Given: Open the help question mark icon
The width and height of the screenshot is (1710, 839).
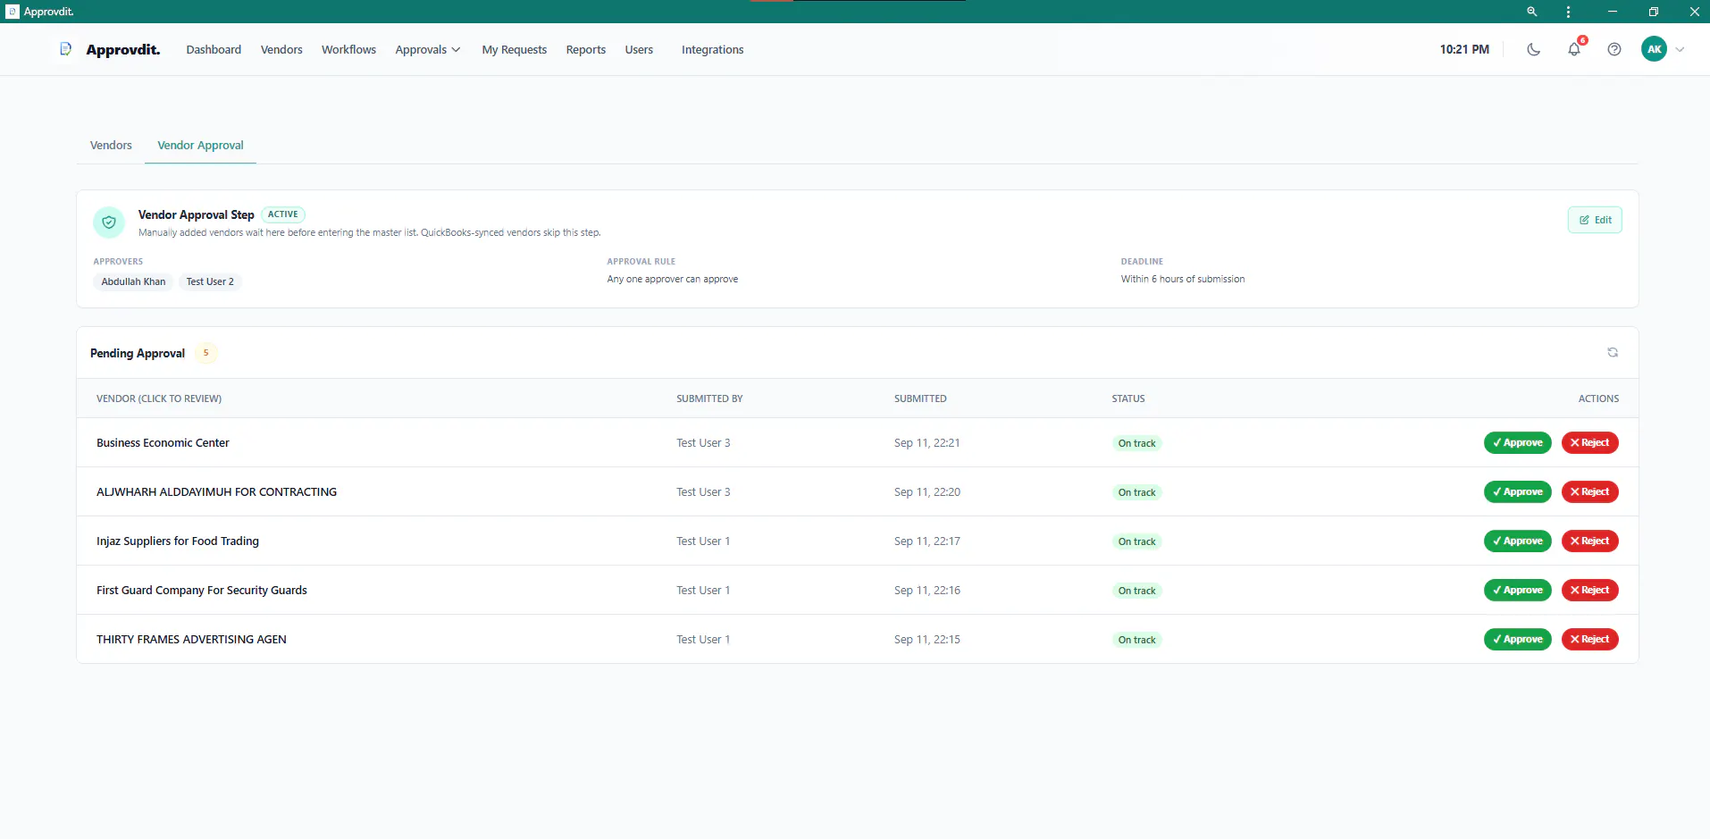Looking at the screenshot, I should click(1614, 49).
